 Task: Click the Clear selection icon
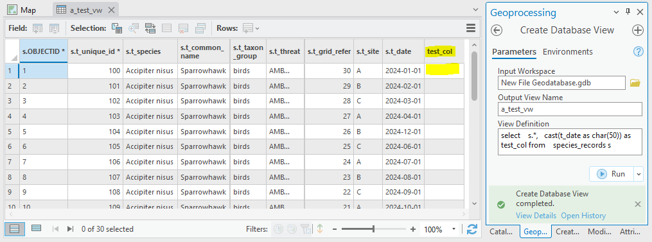point(167,28)
